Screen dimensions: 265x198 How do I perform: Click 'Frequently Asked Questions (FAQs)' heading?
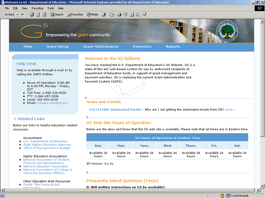click(x=123, y=181)
